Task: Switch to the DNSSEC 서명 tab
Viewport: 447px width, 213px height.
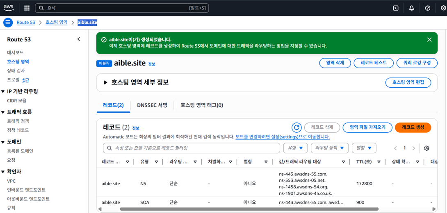Action: [152, 105]
